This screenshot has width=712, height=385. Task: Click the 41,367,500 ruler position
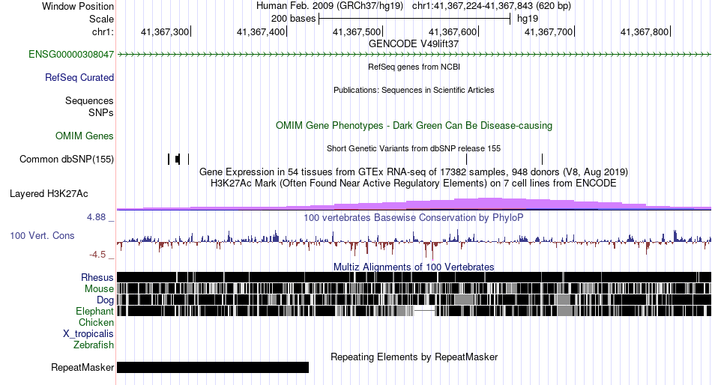pos(357,31)
